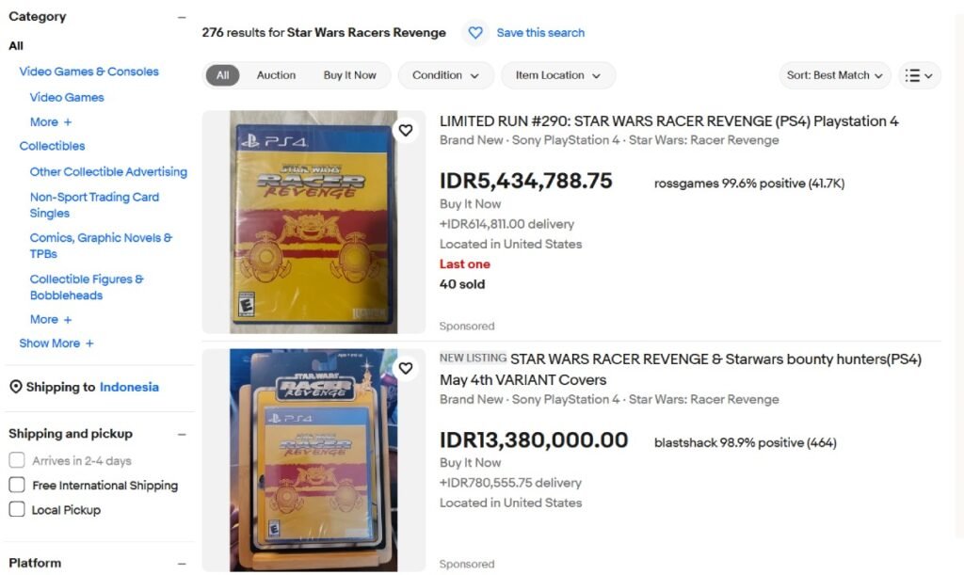Open the LIMITED RUN #290 product thumbnail
This screenshot has width=964, height=575.
coord(313,222)
